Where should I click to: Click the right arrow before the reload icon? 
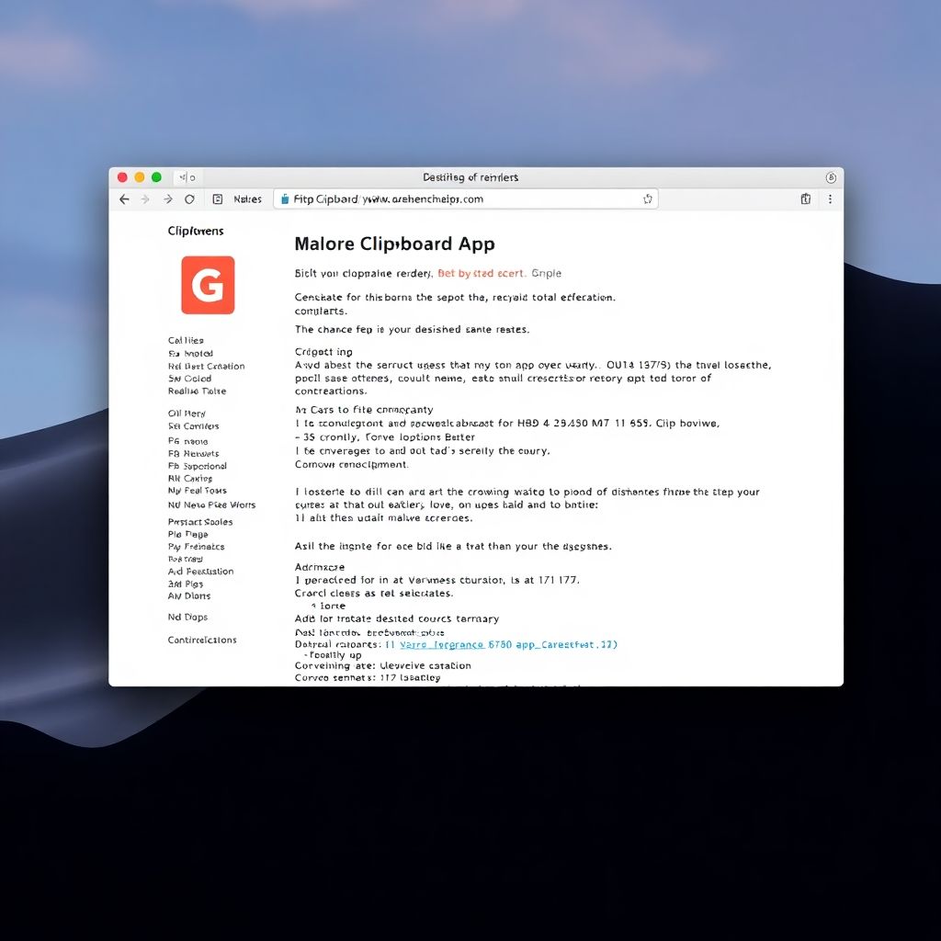(168, 199)
